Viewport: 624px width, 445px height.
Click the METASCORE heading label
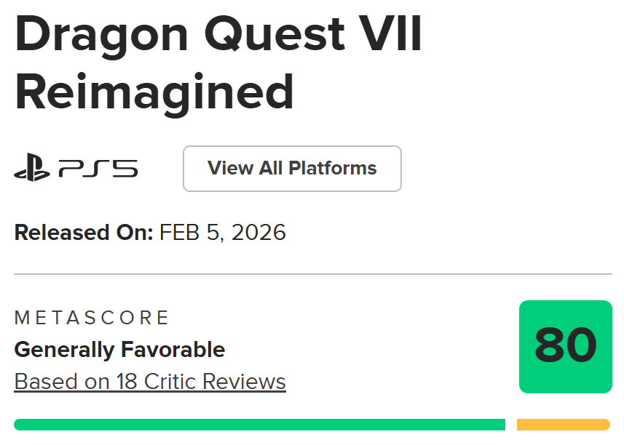pos(92,318)
